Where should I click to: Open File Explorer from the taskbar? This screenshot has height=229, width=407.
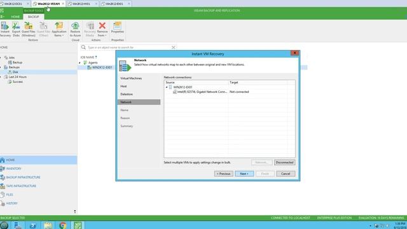click(48, 225)
